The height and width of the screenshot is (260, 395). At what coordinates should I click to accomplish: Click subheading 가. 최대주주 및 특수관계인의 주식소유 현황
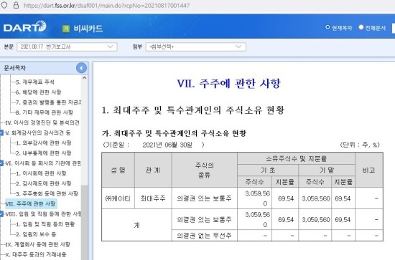pyautogui.click(x=174, y=133)
